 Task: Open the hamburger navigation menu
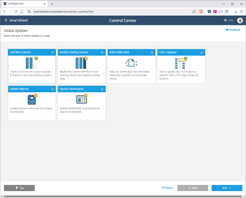coord(6,20)
